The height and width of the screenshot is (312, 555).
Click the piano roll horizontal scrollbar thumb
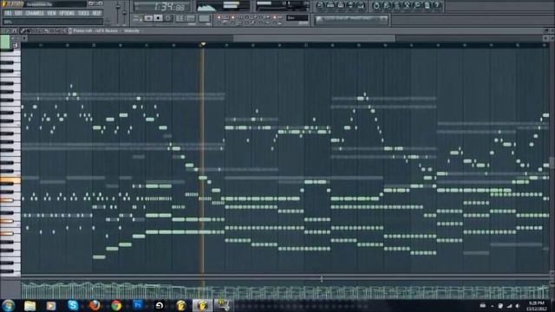[x=314, y=38]
